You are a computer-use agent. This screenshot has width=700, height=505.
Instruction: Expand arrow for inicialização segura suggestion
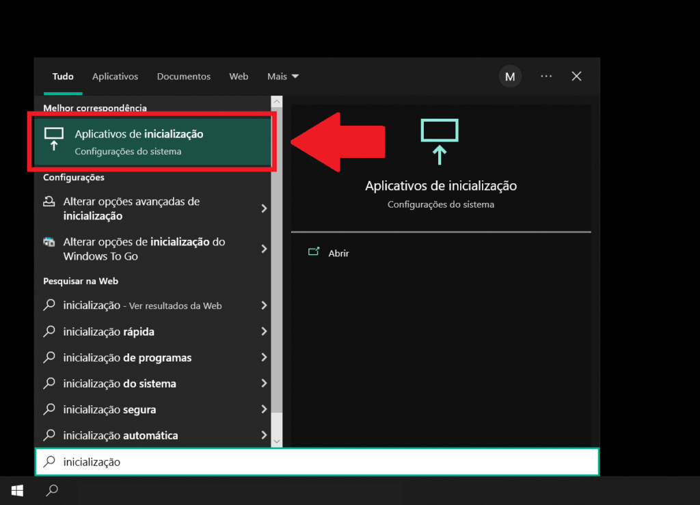[264, 409]
